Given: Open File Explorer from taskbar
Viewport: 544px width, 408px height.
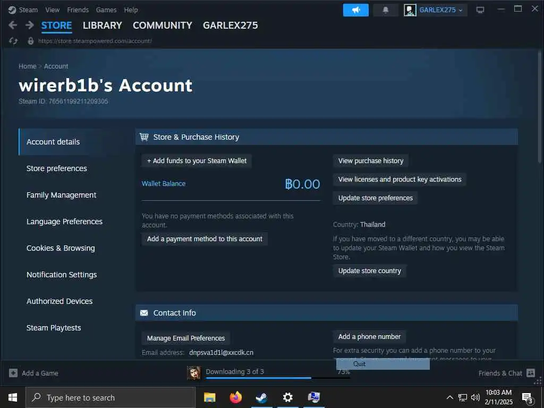Looking at the screenshot, I should coord(209,397).
